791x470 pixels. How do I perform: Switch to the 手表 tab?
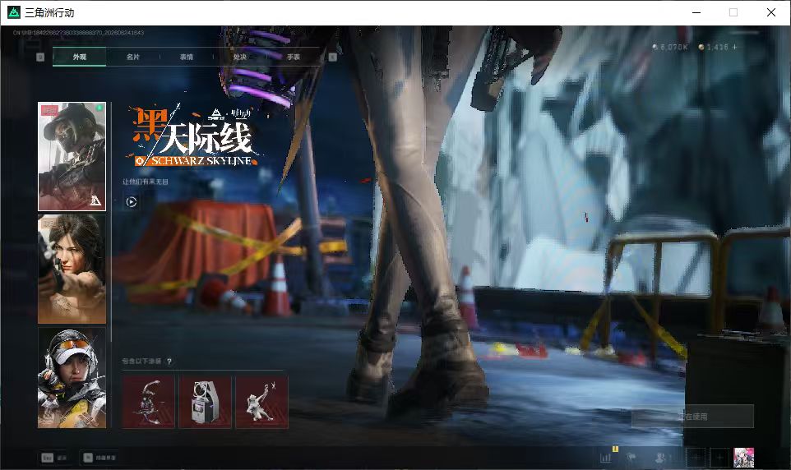pyautogui.click(x=293, y=57)
